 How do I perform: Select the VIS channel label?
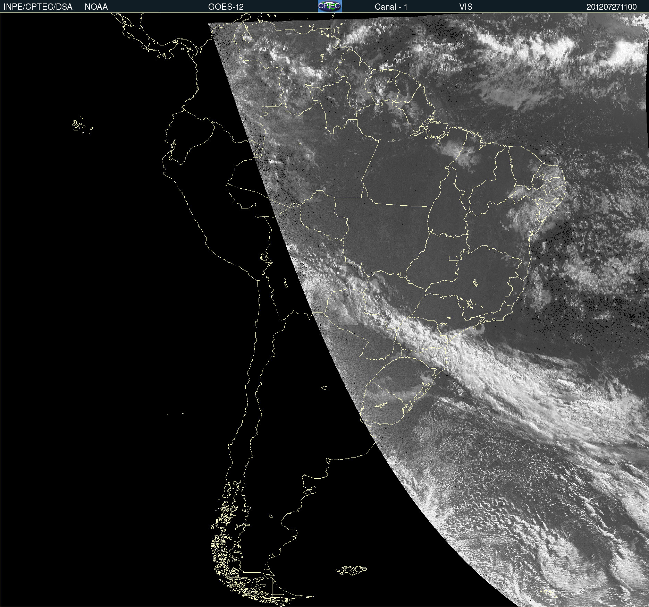[x=466, y=7]
